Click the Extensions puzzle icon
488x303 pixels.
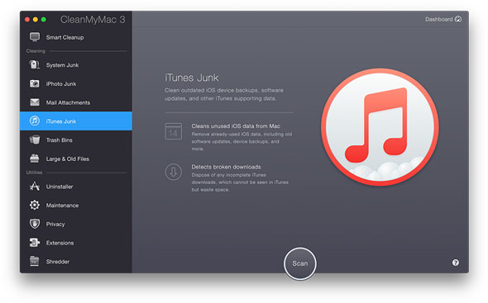pyautogui.click(x=35, y=243)
